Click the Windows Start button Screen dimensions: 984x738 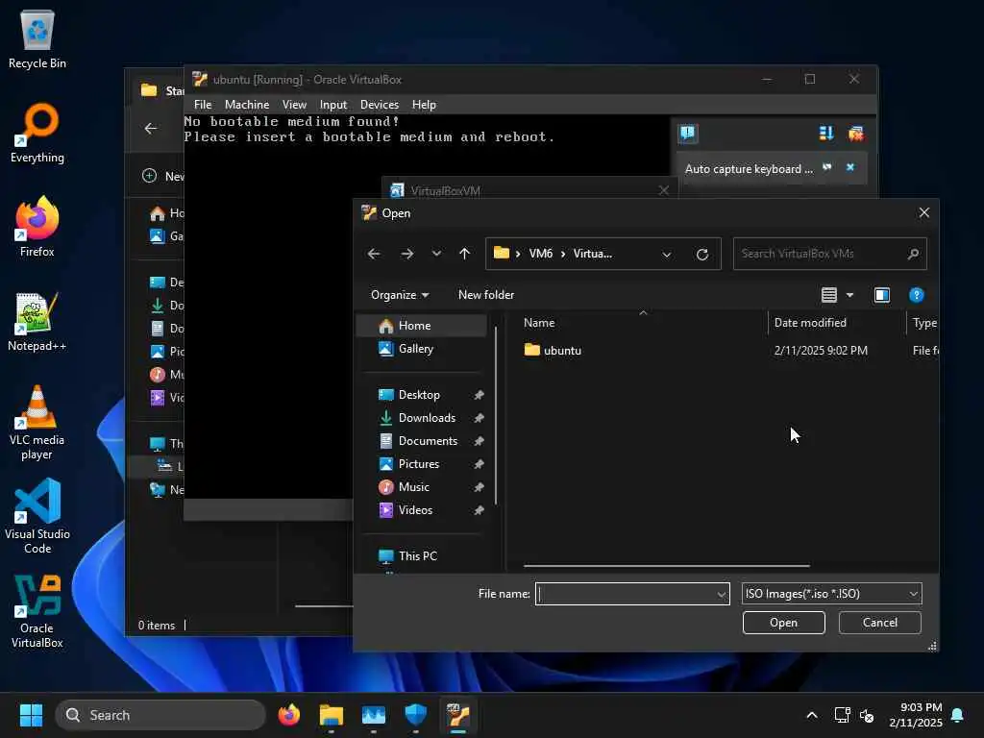31,715
